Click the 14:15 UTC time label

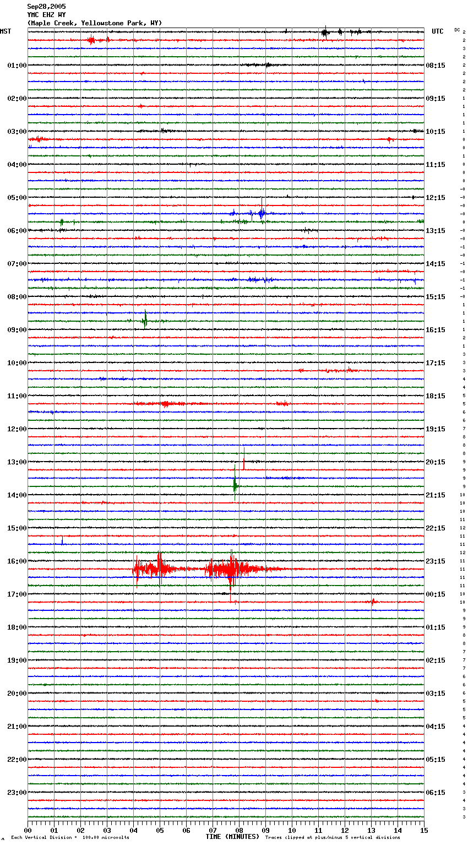[x=436, y=264]
